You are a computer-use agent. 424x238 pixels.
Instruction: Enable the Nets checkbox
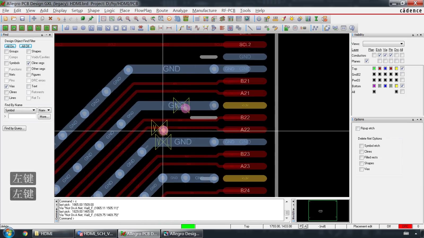(7, 75)
